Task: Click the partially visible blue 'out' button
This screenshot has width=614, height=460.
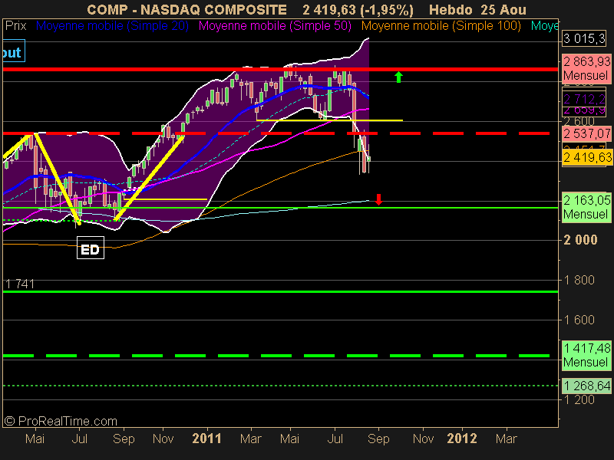Action: pos(13,51)
